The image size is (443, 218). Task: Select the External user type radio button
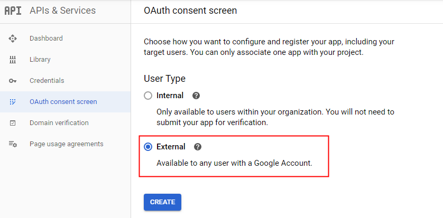click(x=148, y=147)
